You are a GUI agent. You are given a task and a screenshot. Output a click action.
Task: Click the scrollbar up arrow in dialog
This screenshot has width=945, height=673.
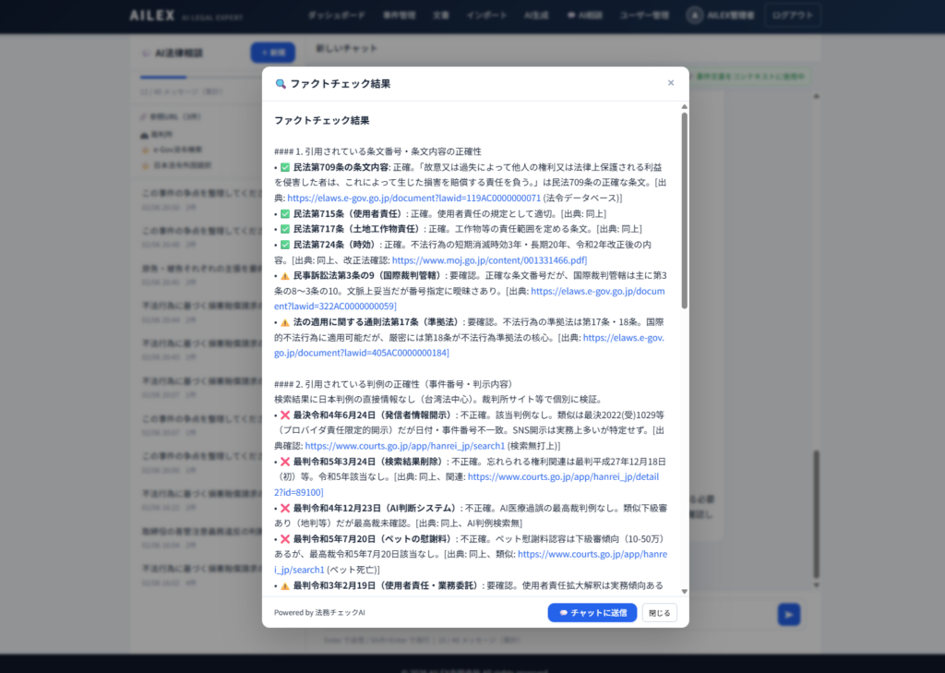click(684, 107)
